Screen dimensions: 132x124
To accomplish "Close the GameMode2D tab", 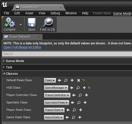I will click(60, 7).
